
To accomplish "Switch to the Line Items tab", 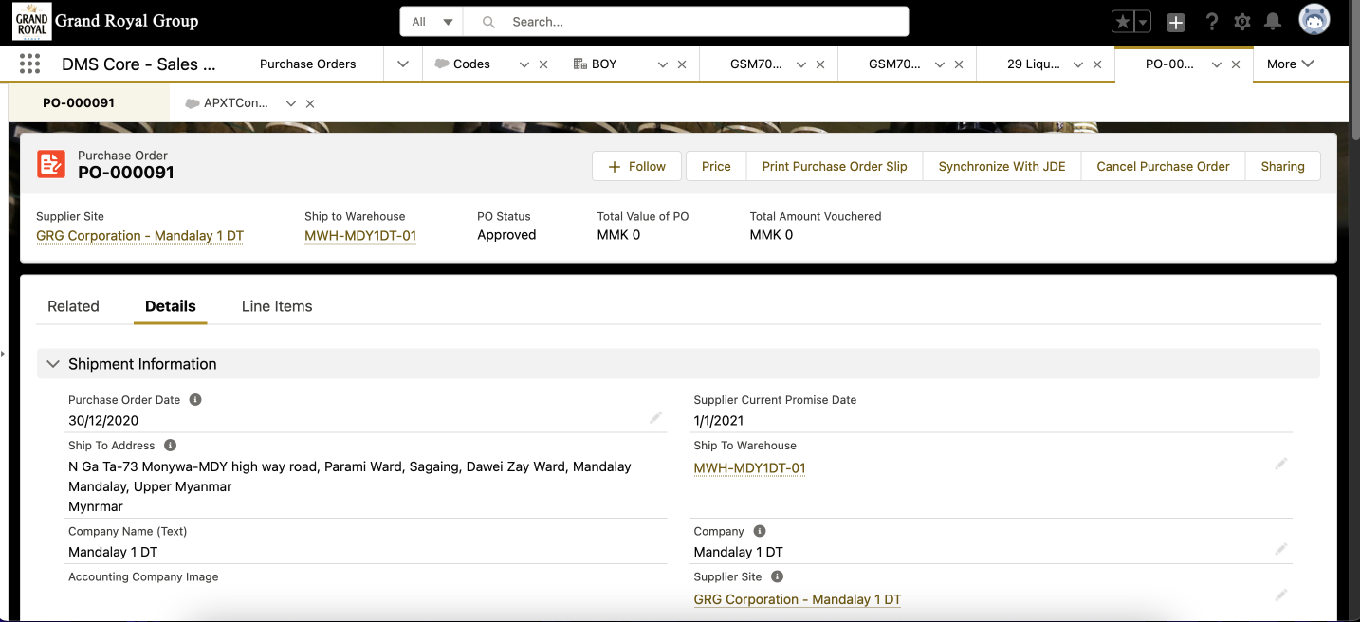I will point(277,306).
